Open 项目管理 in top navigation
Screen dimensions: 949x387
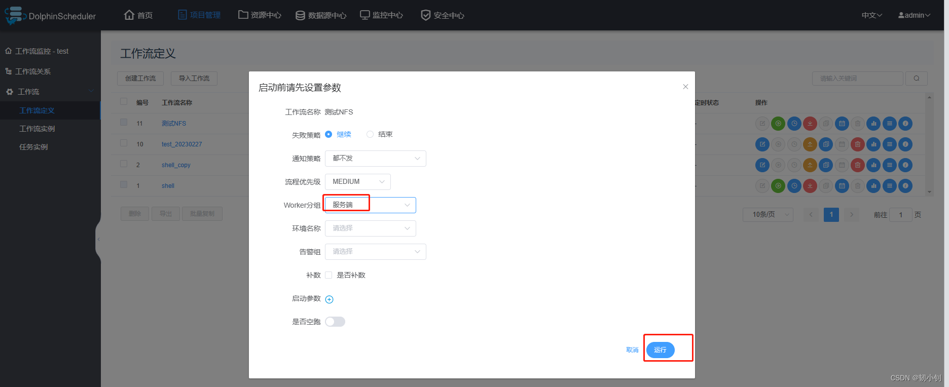(199, 15)
